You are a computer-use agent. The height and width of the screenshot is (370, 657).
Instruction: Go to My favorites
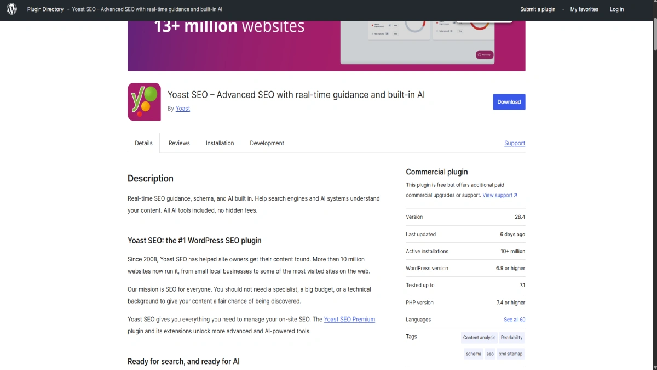[584, 9]
